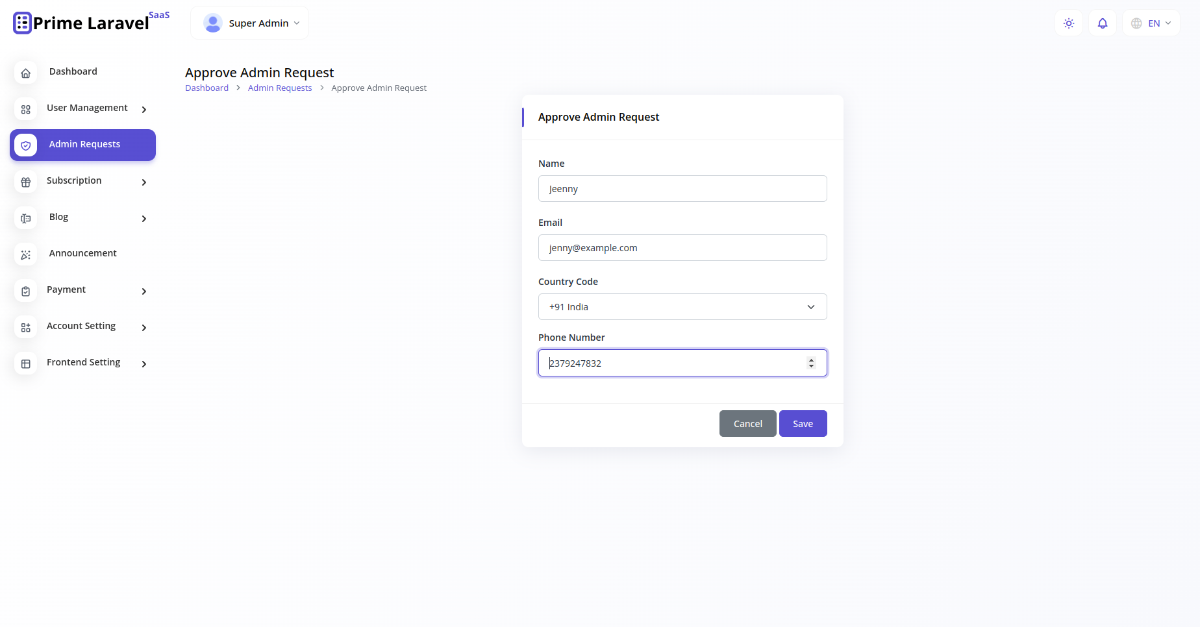The width and height of the screenshot is (1200, 627).
Task: Click the Save button
Action: 803,423
